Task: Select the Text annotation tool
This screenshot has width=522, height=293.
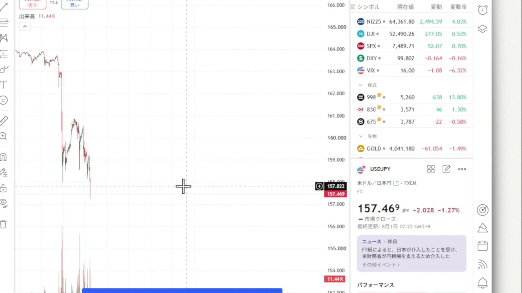Action: 4,85
